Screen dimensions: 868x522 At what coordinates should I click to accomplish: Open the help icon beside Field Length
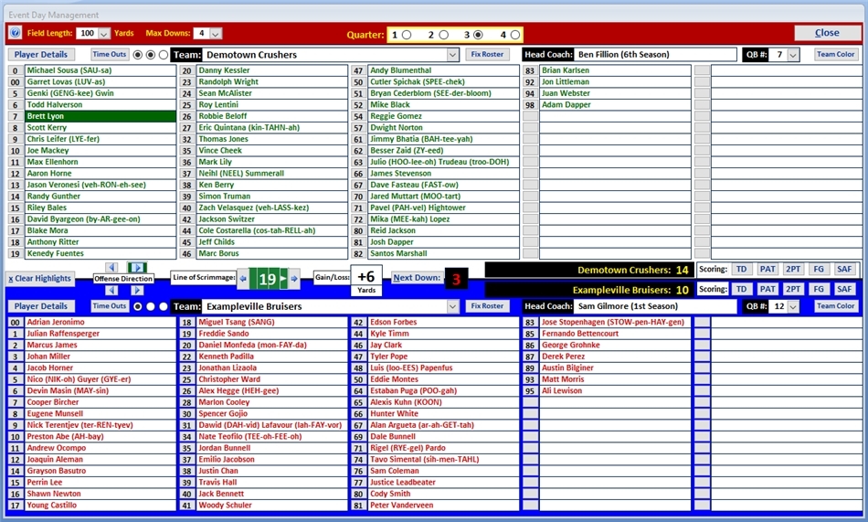[15, 33]
